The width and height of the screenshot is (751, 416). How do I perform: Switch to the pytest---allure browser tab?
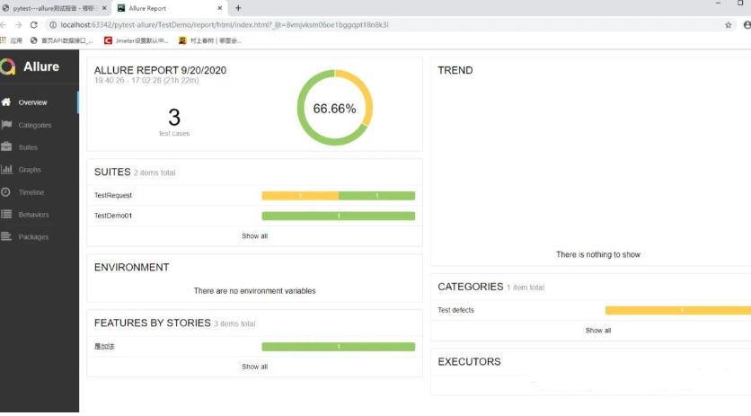tap(54, 8)
